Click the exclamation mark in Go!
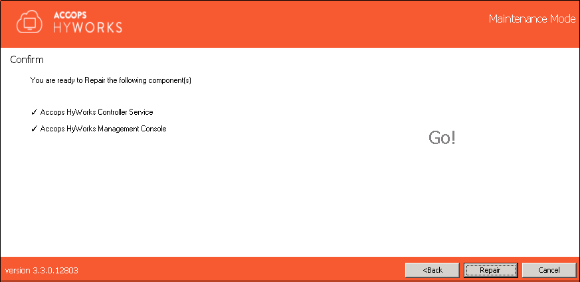Image resolution: width=580 pixels, height=282 pixels. pos(452,138)
